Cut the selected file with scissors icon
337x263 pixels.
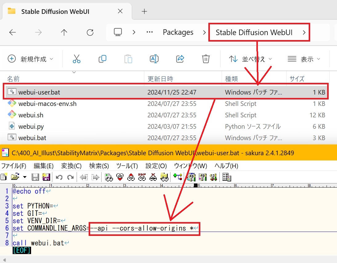77,59
